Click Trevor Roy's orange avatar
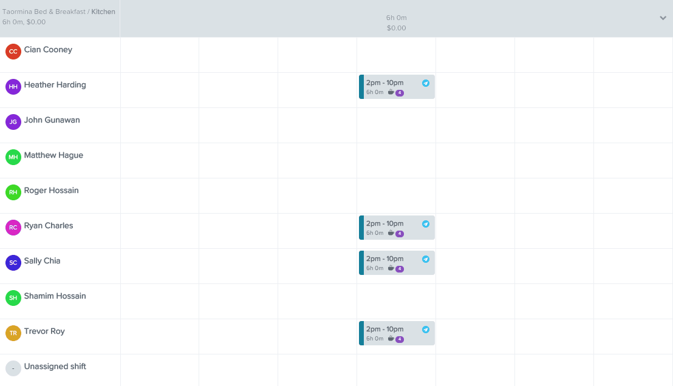 13,333
